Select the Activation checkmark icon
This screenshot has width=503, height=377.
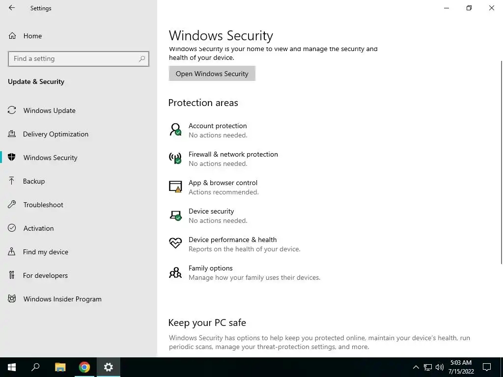click(12, 228)
